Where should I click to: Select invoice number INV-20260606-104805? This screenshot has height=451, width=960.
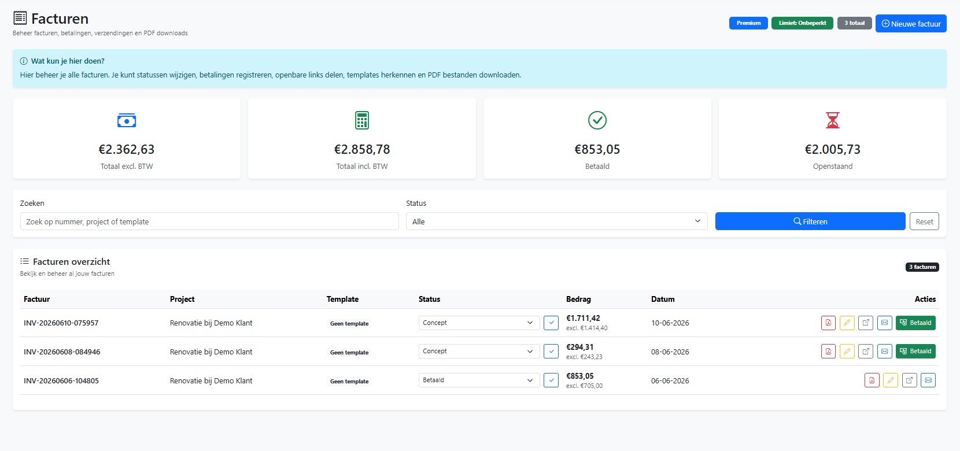pyautogui.click(x=61, y=380)
